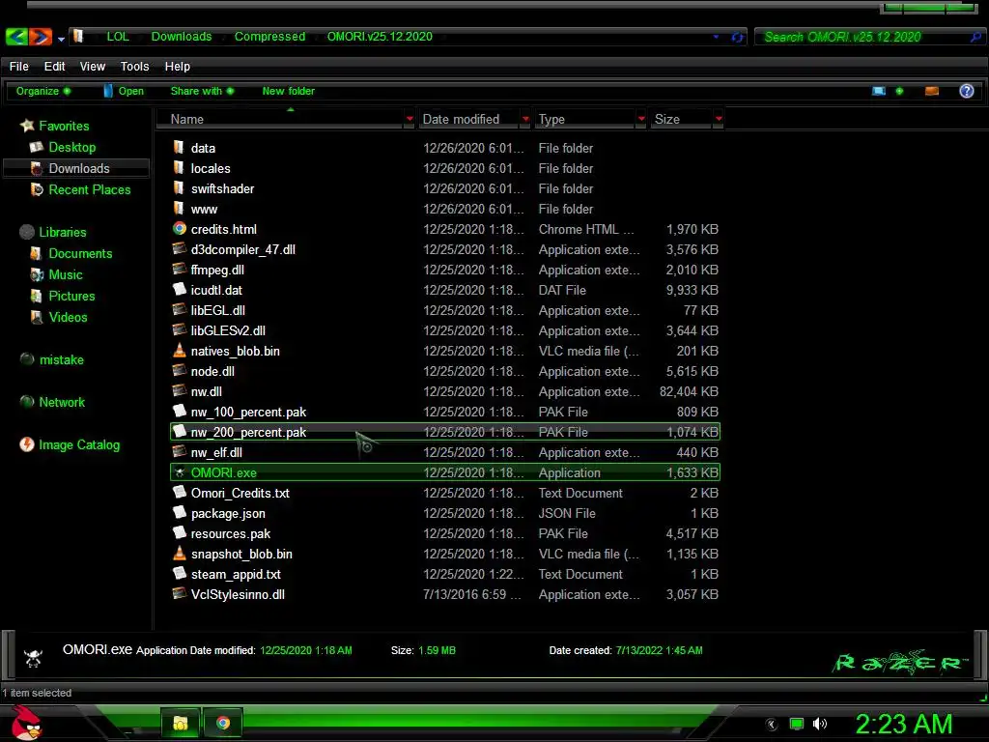Click the New folder button
Screen dimensions: 989x742
coord(288,91)
